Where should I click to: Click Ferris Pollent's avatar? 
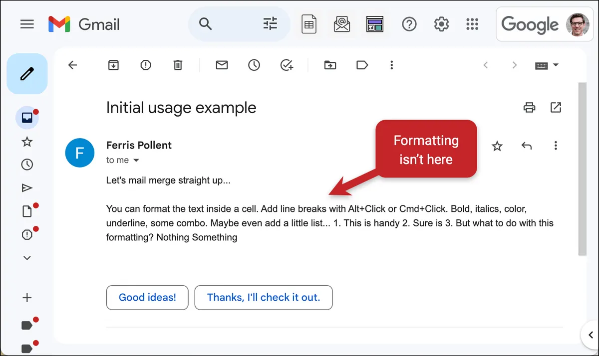(80, 152)
